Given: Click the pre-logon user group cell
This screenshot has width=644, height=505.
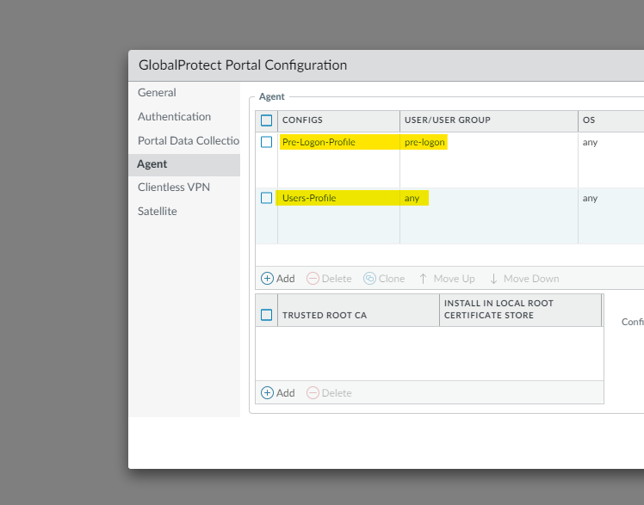Looking at the screenshot, I should coord(424,142).
